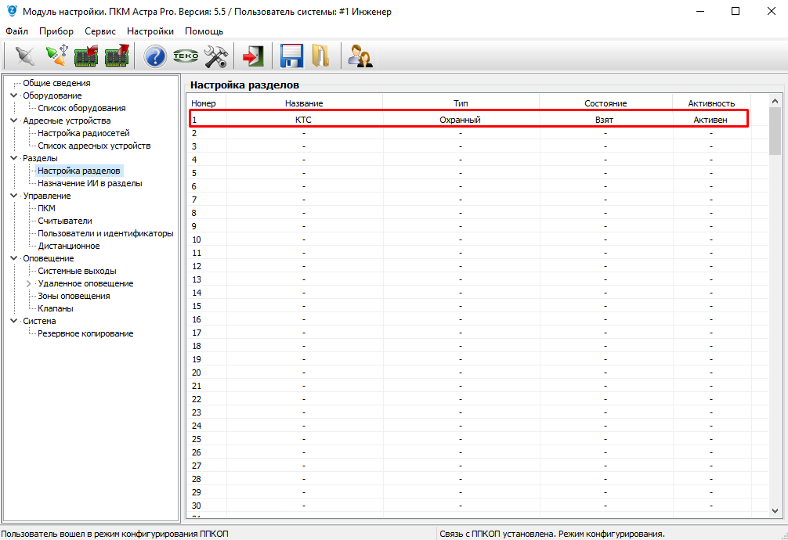788x540 pixels.
Task: Open Назначение ИИ в разделы
Action: point(90,183)
